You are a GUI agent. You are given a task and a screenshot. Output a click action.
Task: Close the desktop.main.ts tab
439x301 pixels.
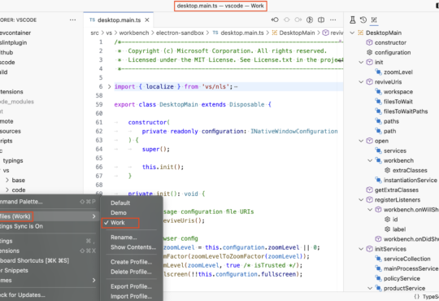coord(147,20)
